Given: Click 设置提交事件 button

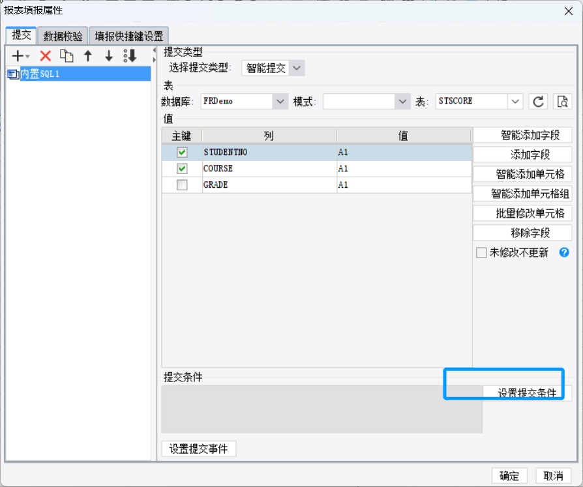Looking at the screenshot, I should [x=198, y=449].
